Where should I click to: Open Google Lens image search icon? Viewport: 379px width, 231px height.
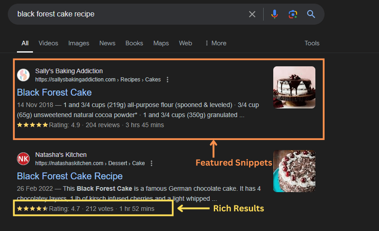click(292, 14)
